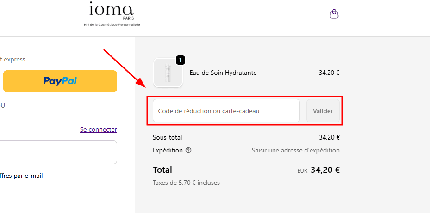Click the bold total amount 34,20 €
430x213 pixels.
click(x=325, y=170)
